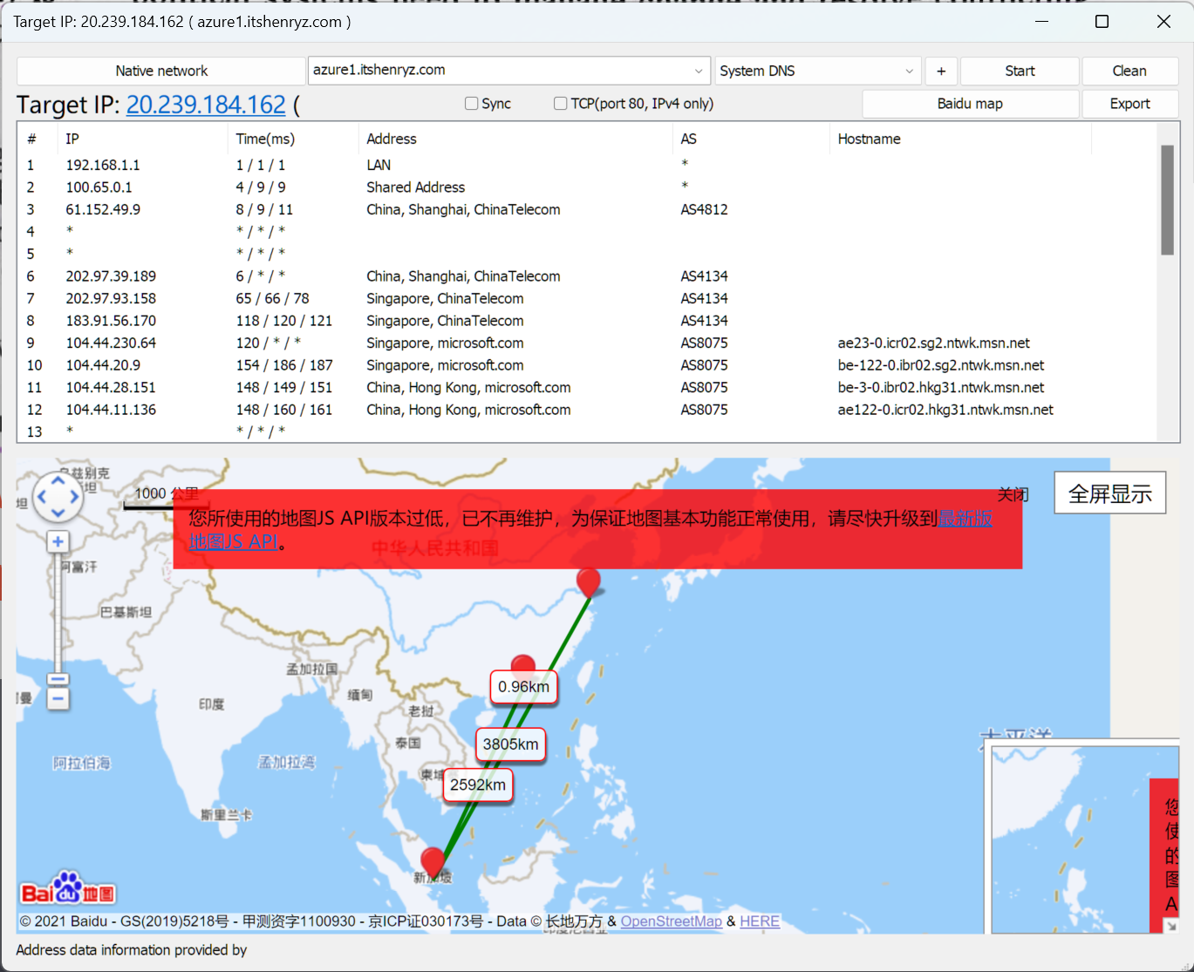
Task: Select hop row with IP 202.97.39.189
Action: [x=586, y=276]
